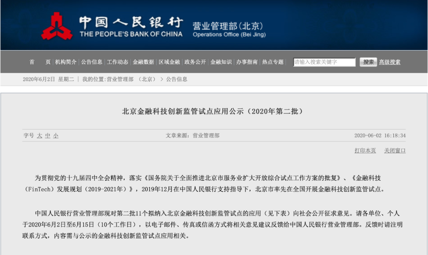Open the 金融知识 financial knowledge section
Screen dimensions: 428x255
[x=222, y=62]
